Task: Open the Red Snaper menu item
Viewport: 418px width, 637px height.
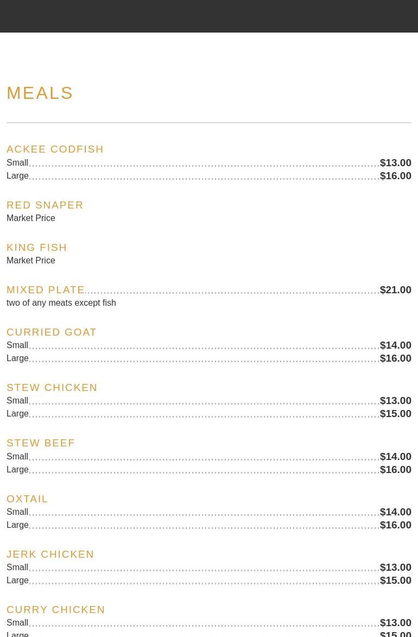Action: [x=45, y=205]
